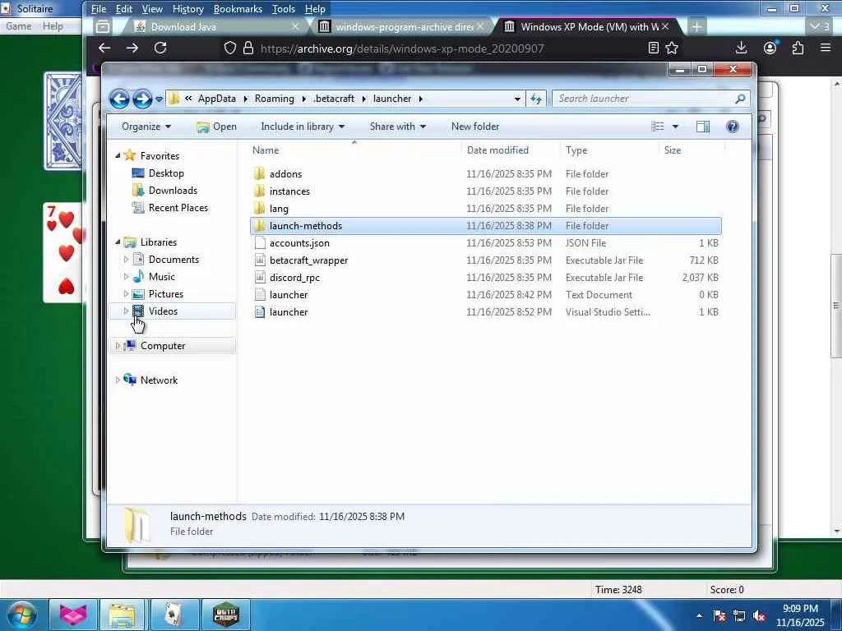Click the New folder button
Screen dimensions: 842x631
pyautogui.click(x=475, y=127)
